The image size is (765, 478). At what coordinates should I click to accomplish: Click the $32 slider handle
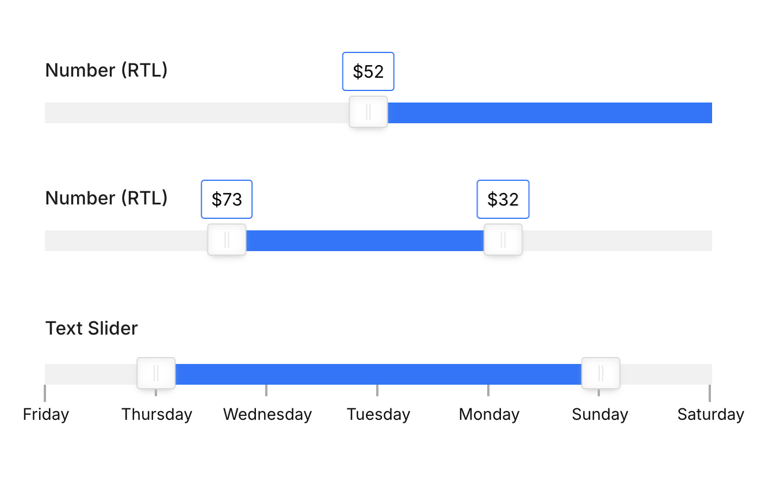[x=503, y=240]
